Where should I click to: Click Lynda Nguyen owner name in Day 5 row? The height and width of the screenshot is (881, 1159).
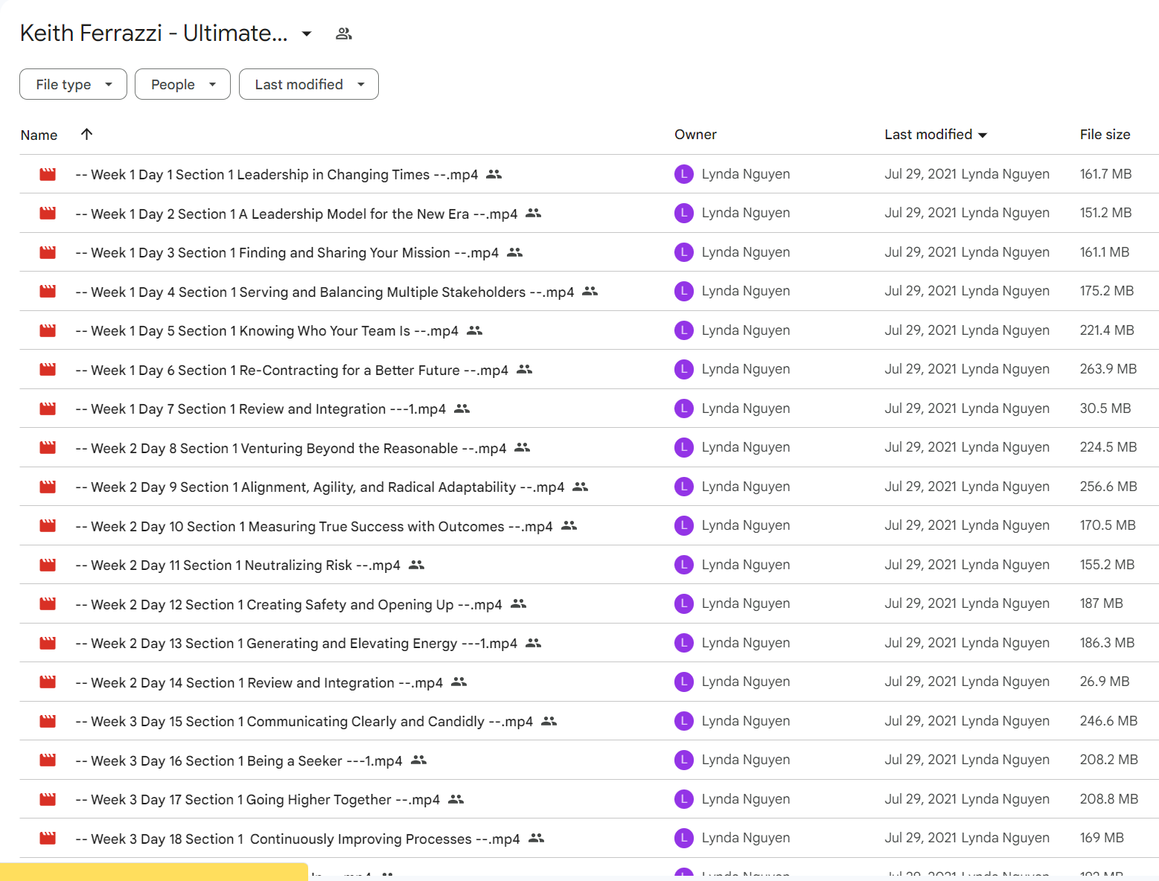point(746,330)
